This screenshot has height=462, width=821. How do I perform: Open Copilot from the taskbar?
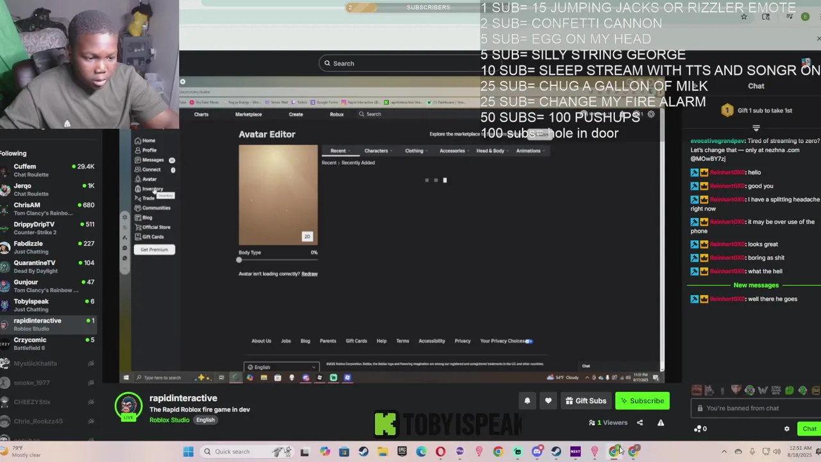coord(325,452)
